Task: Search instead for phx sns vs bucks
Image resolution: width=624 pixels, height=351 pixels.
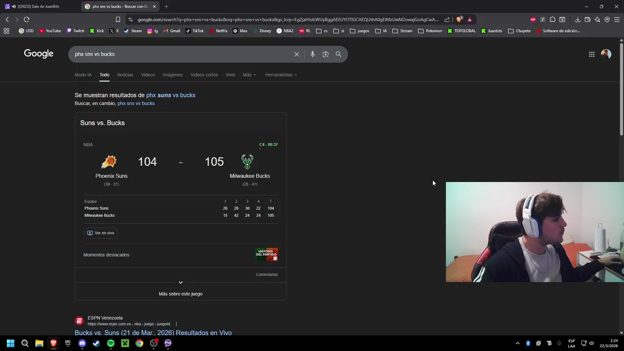Action: pyautogui.click(x=136, y=103)
